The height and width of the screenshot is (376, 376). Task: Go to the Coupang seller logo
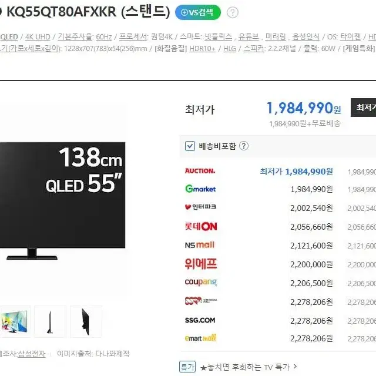pos(201,282)
